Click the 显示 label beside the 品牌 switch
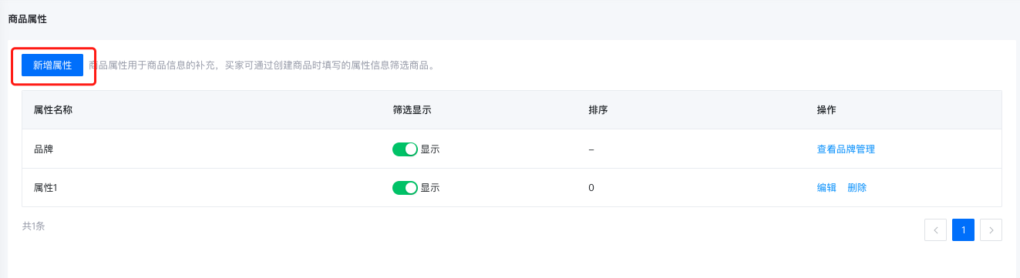Screen dimensions: 1020x278 430,149
